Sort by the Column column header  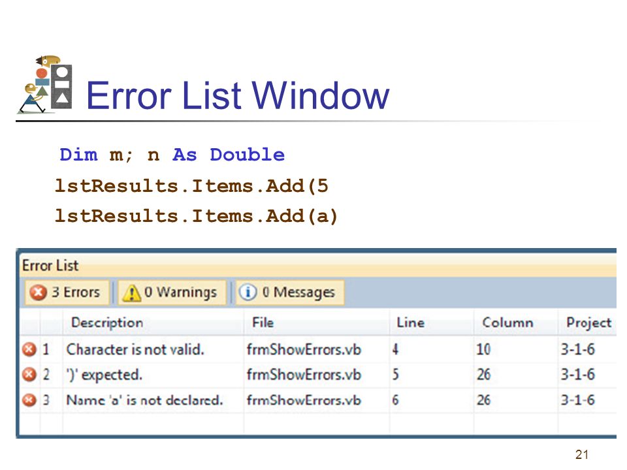[516, 322]
